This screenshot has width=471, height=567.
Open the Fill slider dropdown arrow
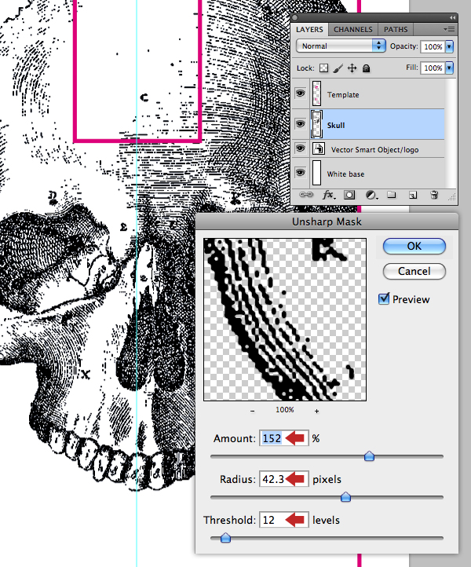449,68
